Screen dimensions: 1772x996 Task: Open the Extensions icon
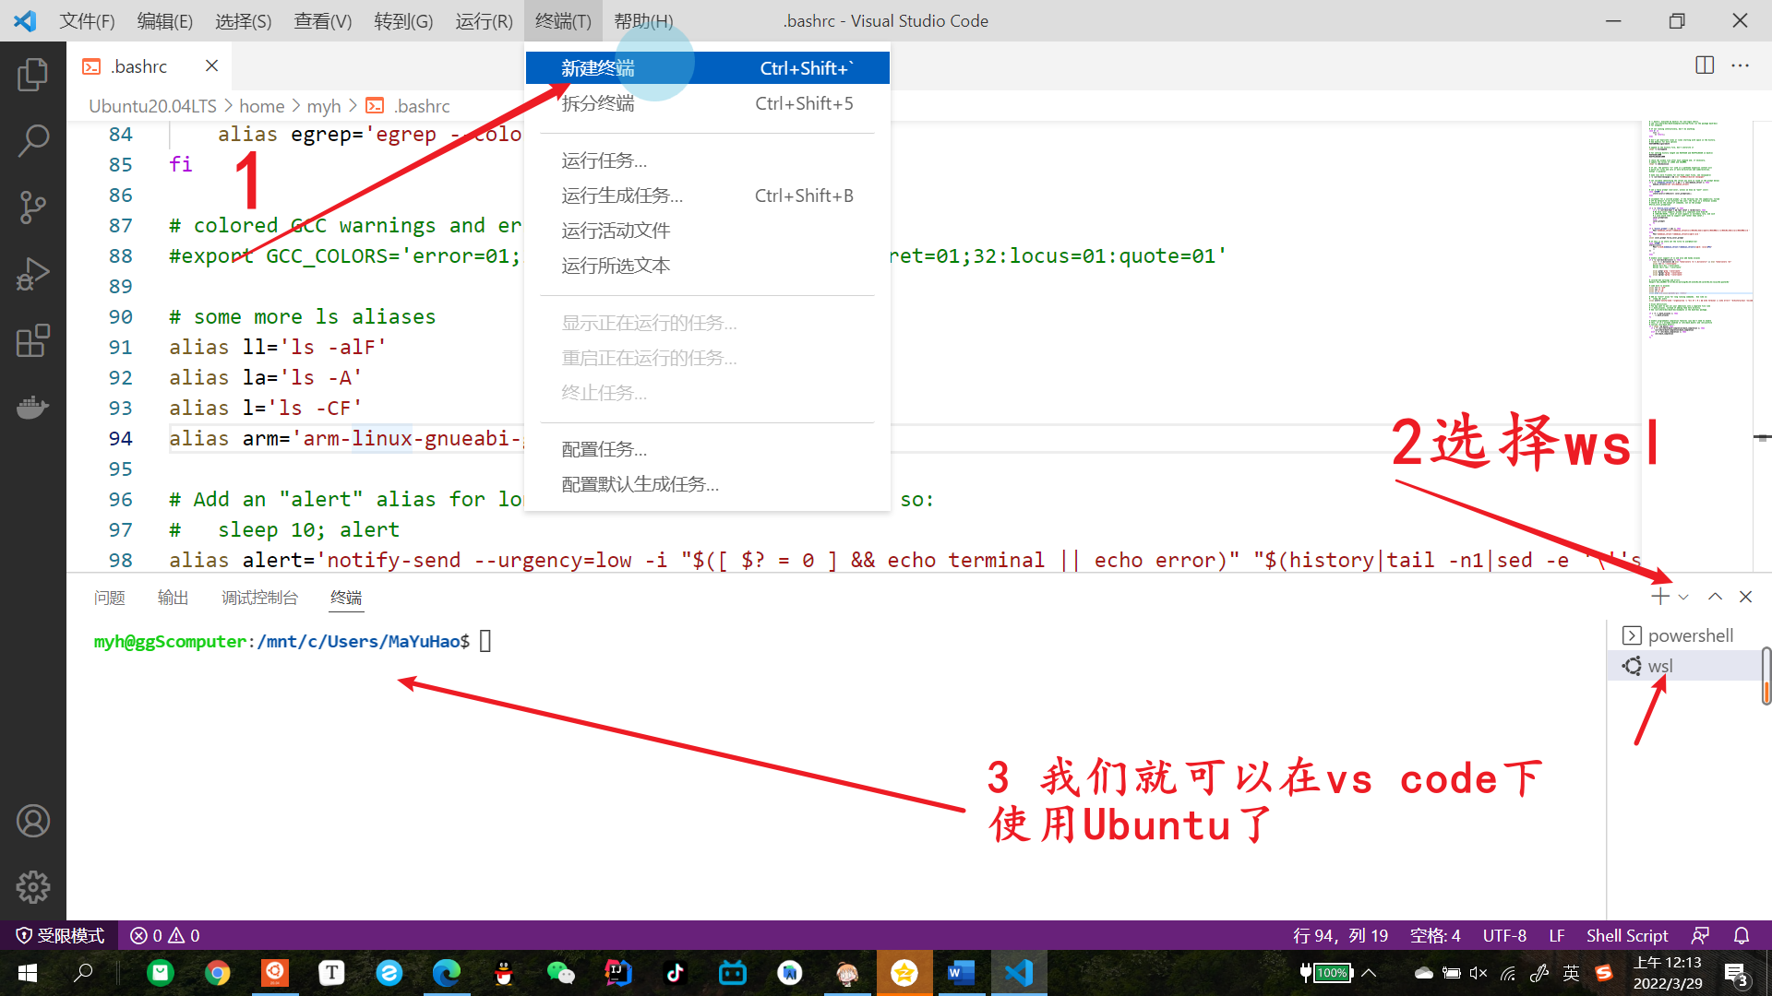pos(33,340)
